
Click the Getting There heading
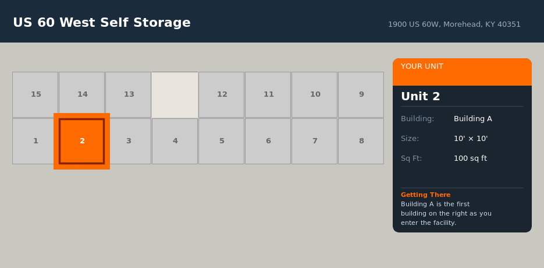coord(425,195)
